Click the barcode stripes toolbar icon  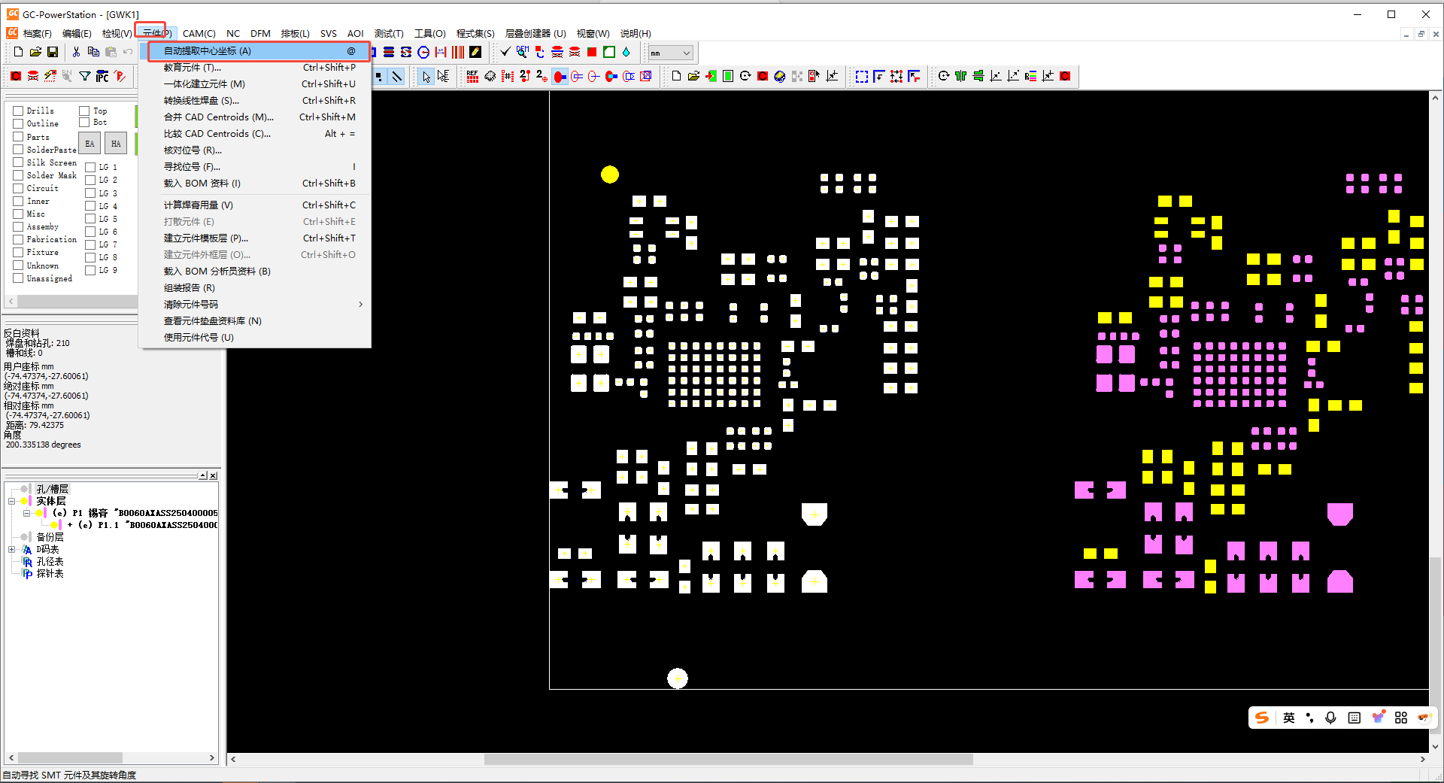(458, 52)
